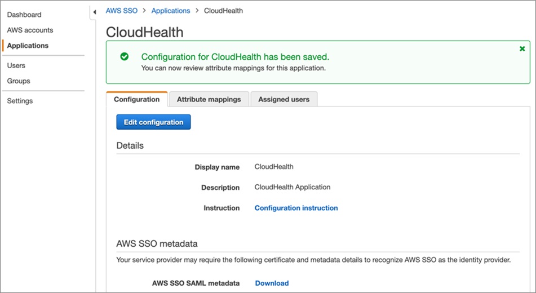Open the Configuration instruction link
Image resolution: width=536 pixels, height=293 pixels.
click(x=296, y=208)
